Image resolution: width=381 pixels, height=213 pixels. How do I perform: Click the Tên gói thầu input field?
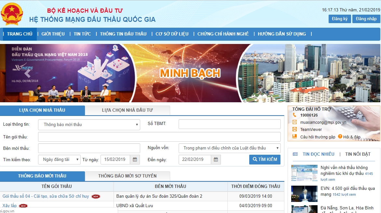[x=159, y=136]
